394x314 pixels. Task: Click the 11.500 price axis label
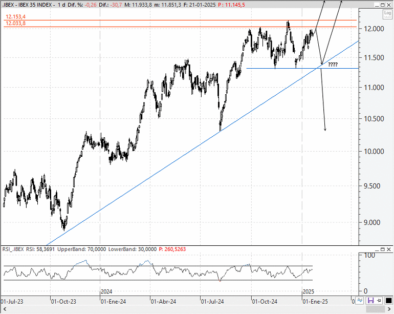click(374, 57)
